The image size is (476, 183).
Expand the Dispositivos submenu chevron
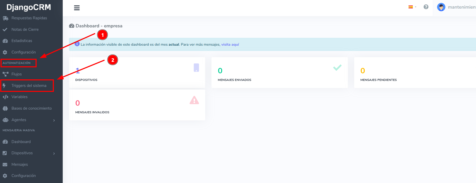point(54,153)
